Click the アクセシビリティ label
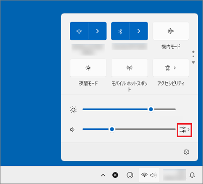The width and height of the screenshot is (203, 184). [171, 83]
